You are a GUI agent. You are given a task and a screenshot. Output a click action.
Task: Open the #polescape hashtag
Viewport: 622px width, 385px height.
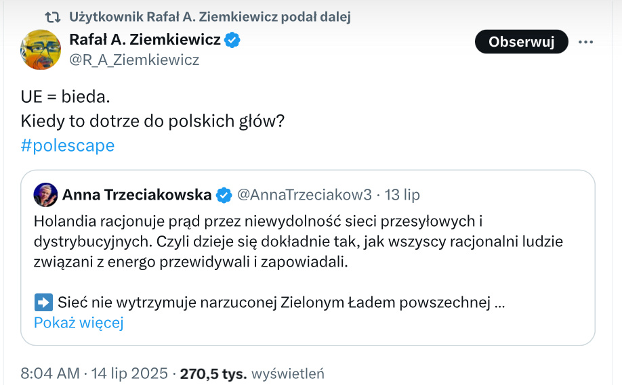tap(68, 145)
